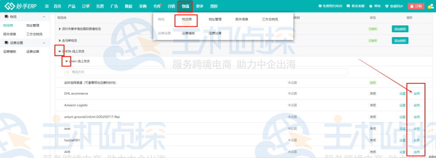This screenshot has width=436, height=158.
Task: Open the 托管 top menu
Action: (x=100, y=6)
